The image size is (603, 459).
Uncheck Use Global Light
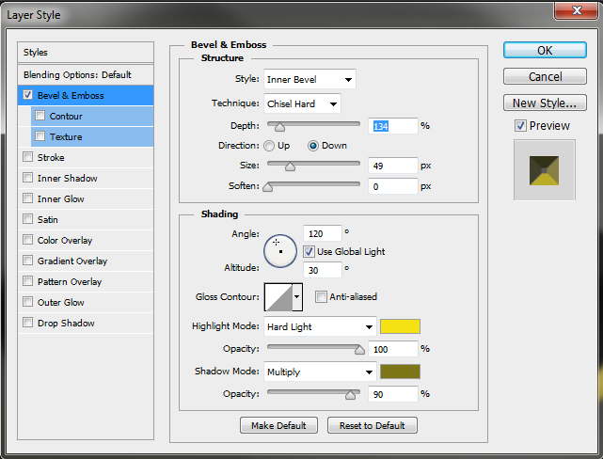[x=309, y=251]
